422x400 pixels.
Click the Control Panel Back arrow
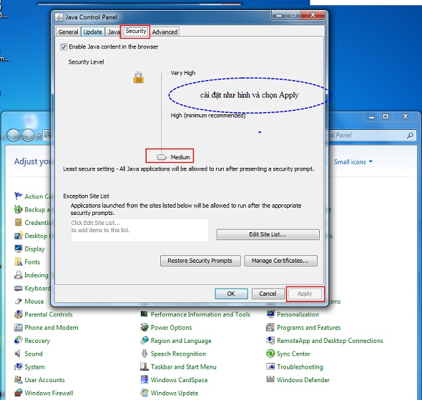[13, 135]
